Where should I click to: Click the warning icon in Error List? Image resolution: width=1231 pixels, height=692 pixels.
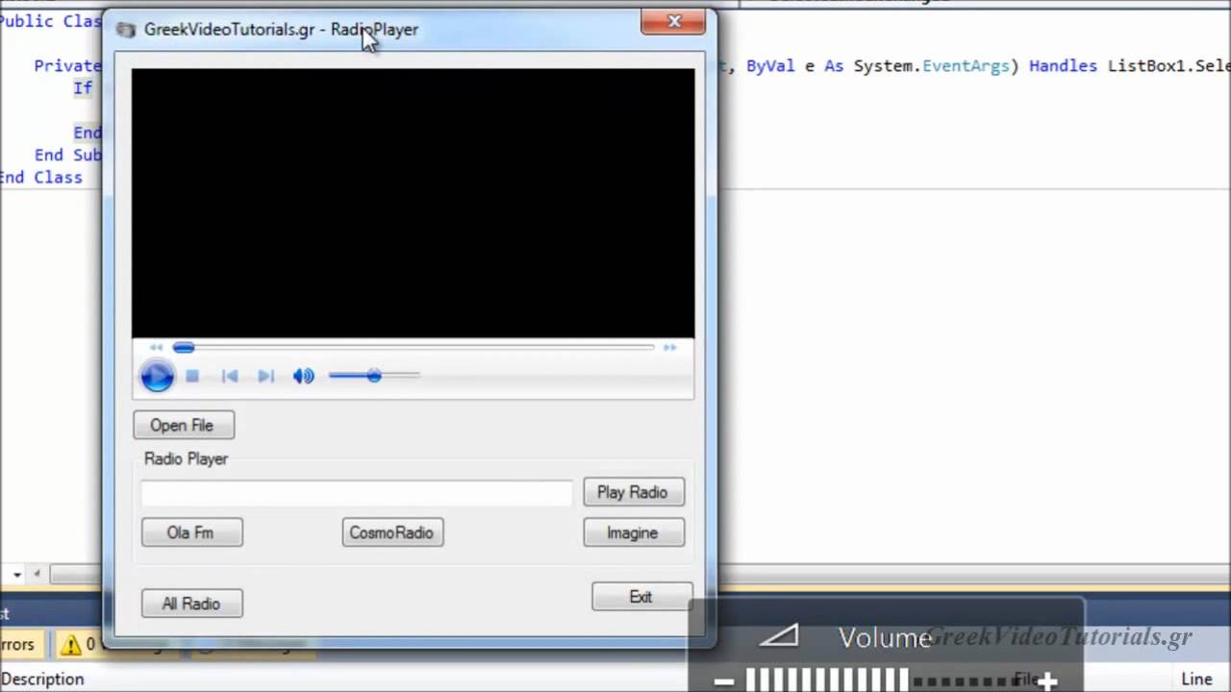click(x=70, y=644)
